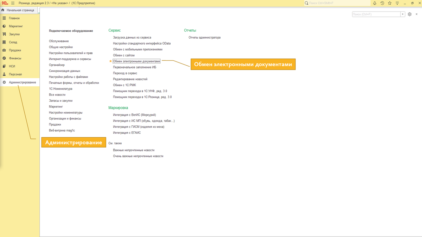Open the Продажи section in sidebar
422x237 pixels.
[20, 50]
